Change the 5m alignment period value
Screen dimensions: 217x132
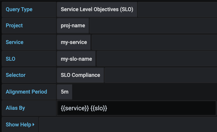pyautogui.click(x=64, y=92)
